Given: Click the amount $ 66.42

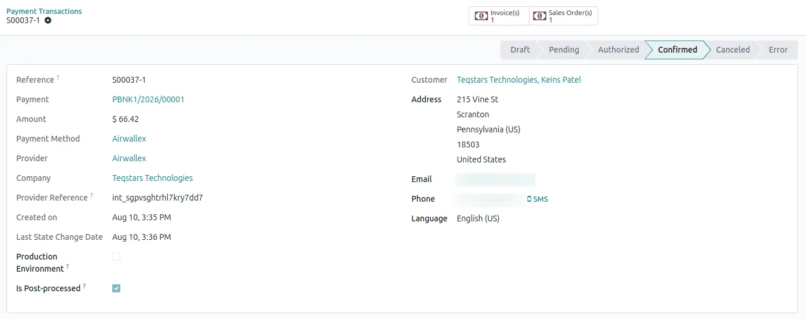Looking at the screenshot, I should point(126,119).
